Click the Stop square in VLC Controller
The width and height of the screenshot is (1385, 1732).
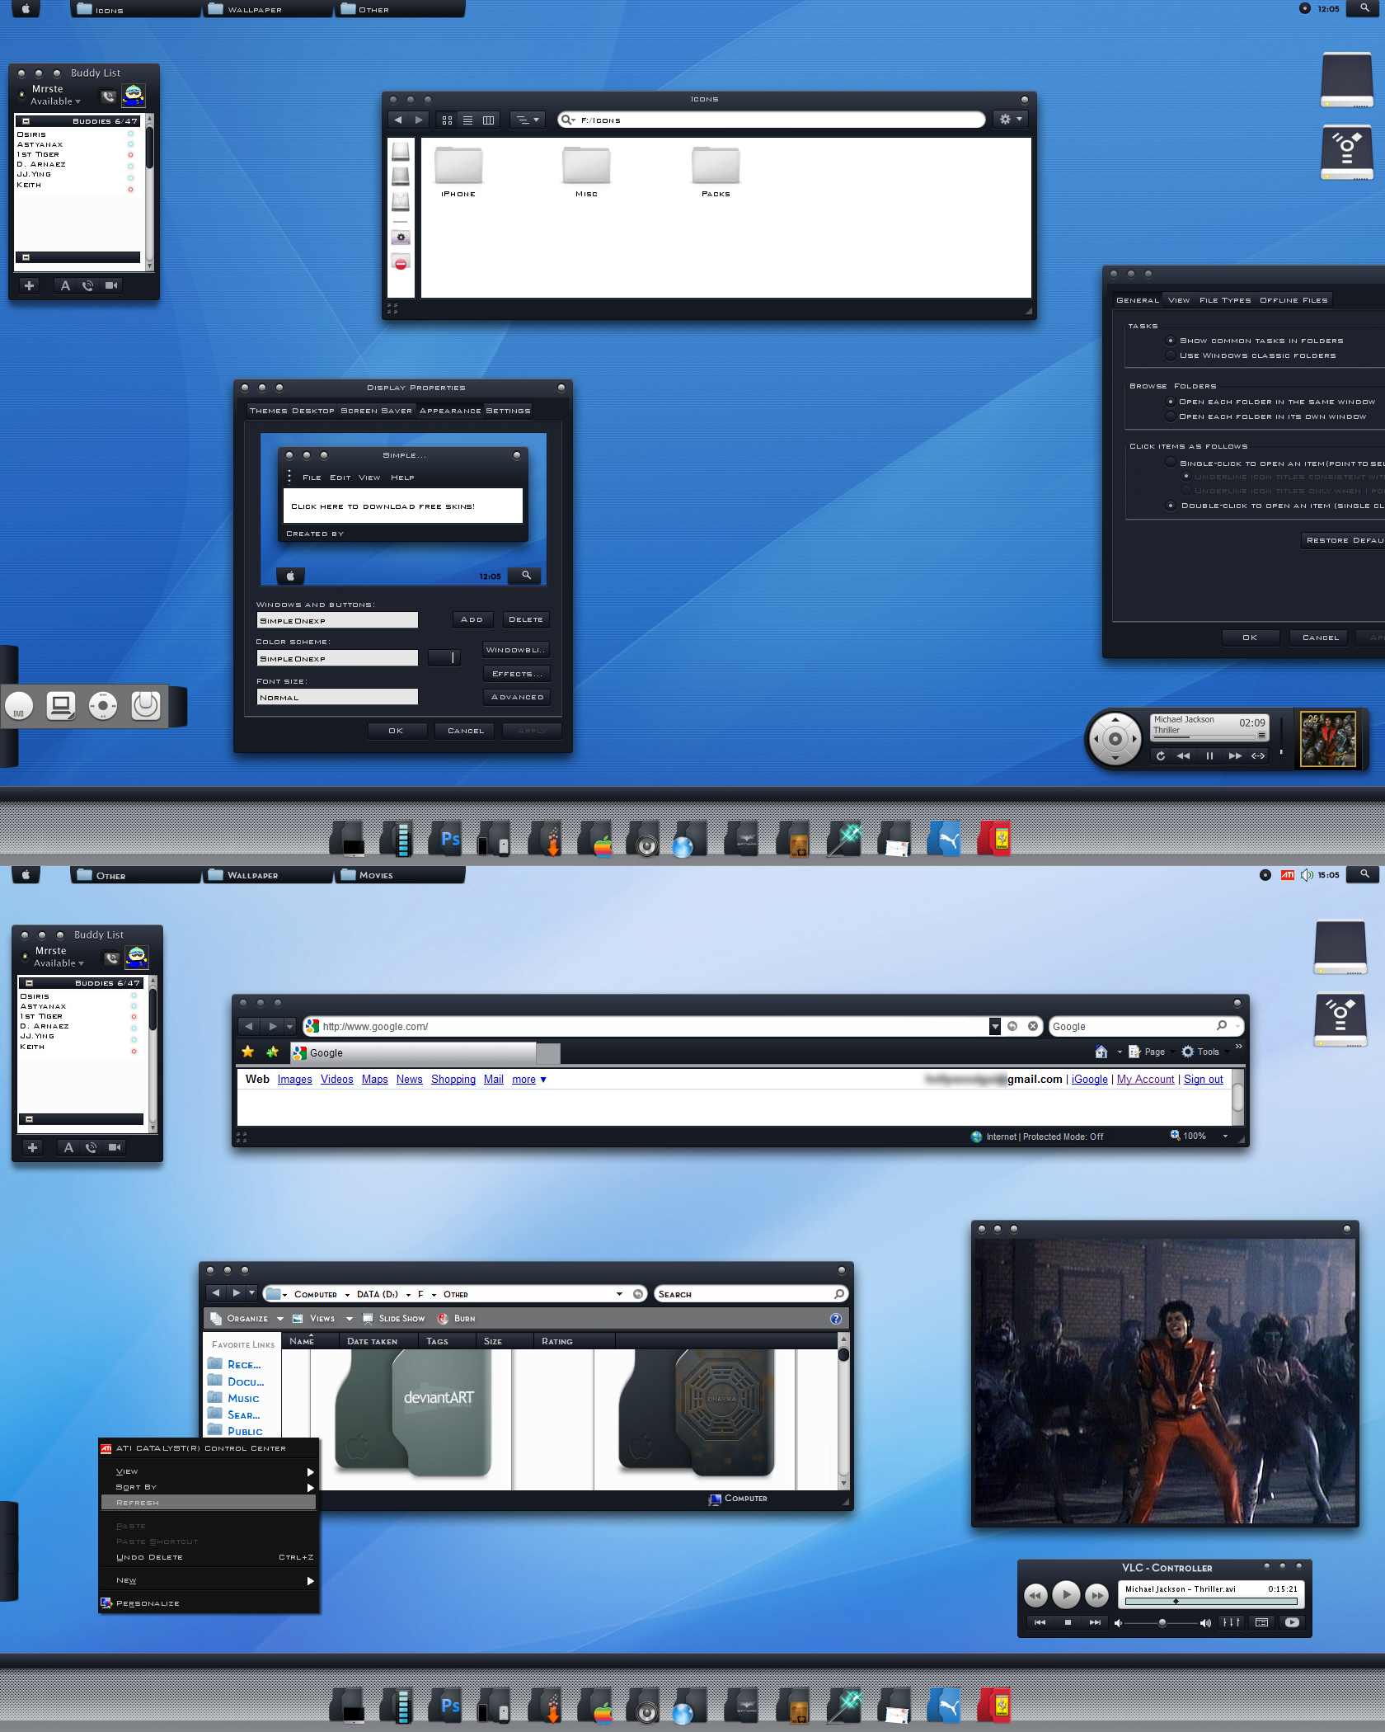1068,1622
